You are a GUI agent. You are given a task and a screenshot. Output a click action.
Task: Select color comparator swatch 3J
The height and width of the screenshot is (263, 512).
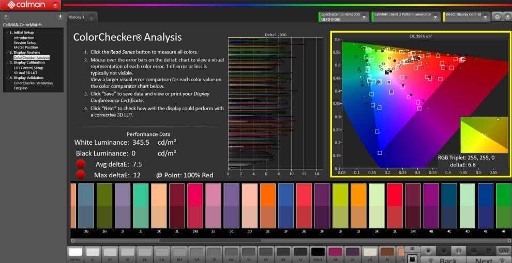[x=358, y=206]
